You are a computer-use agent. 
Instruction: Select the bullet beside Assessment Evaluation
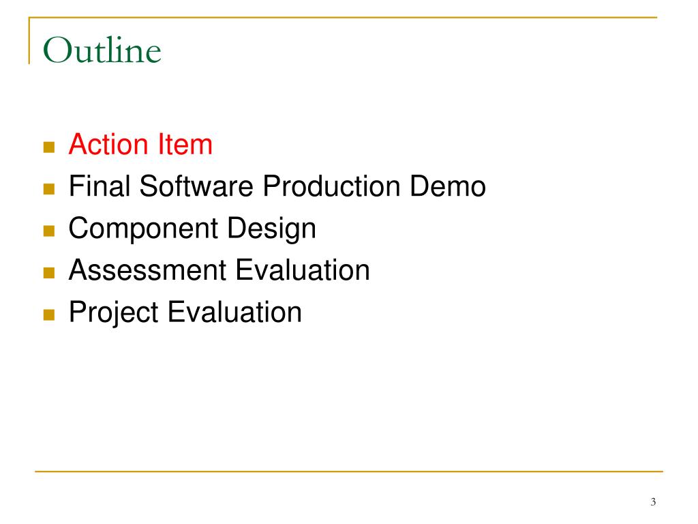point(49,273)
